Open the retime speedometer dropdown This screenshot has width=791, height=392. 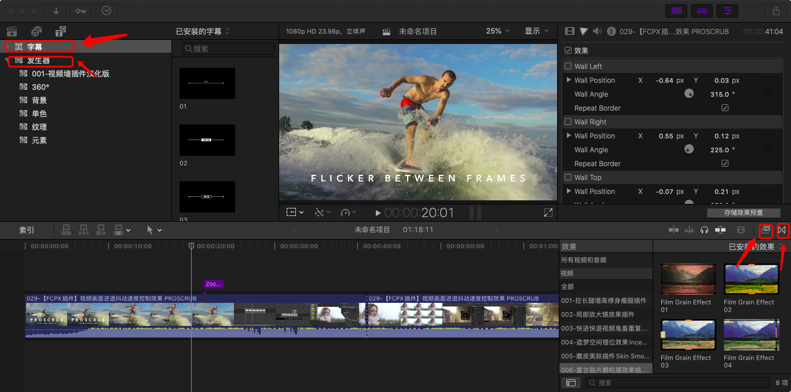[x=349, y=213]
